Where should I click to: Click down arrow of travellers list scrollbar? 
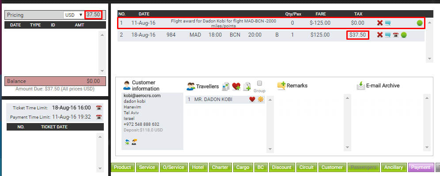(x=269, y=149)
